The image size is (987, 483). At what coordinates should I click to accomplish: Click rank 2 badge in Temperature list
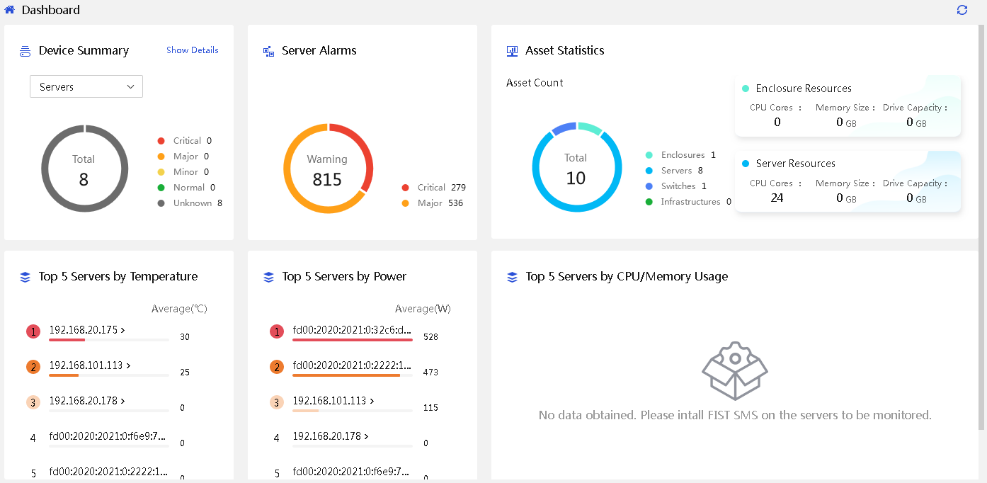coord(33,367)
